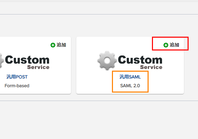Click the partial gear icon on 汎用POST card

(x=2, y=61)
